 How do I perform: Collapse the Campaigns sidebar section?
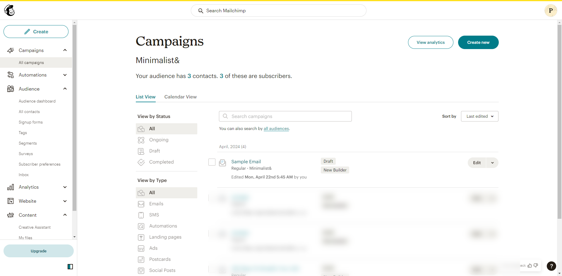pyautogui.click(x=65, y=50)
